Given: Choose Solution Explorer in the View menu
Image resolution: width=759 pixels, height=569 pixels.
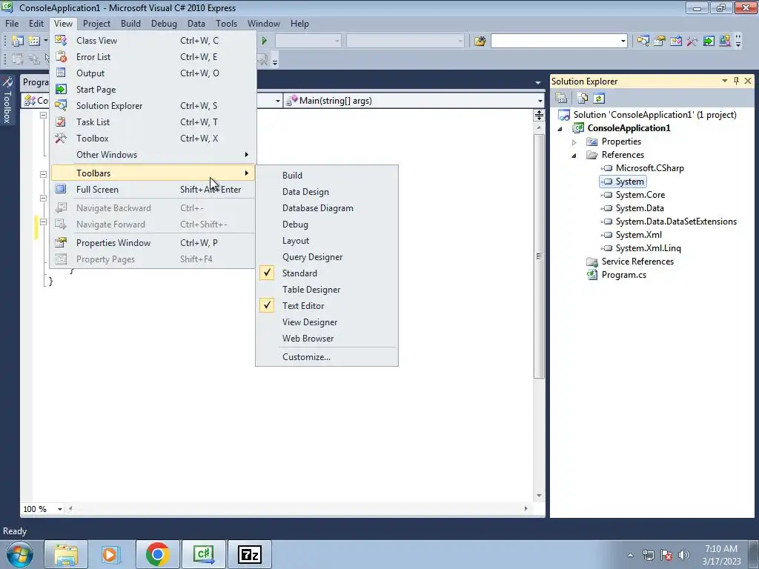Looking at the screenshot, I should 153,106.
